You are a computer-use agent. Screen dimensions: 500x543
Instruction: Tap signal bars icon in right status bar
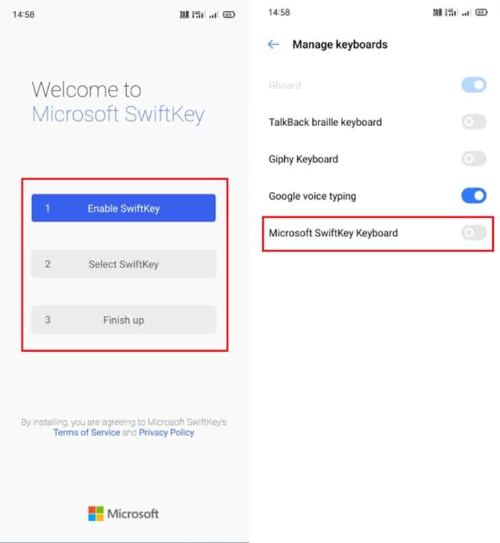466,13
